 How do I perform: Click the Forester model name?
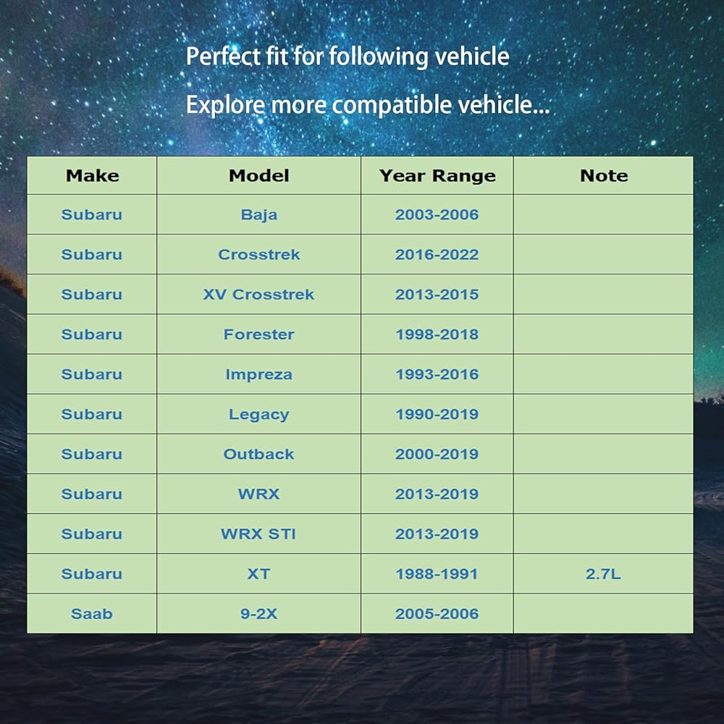(x=258, y=334)
